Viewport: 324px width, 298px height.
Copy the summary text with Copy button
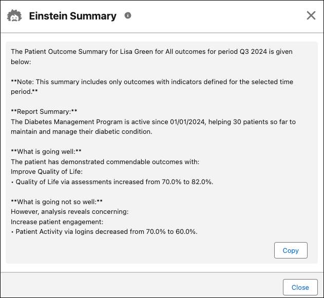click(291, 250)
